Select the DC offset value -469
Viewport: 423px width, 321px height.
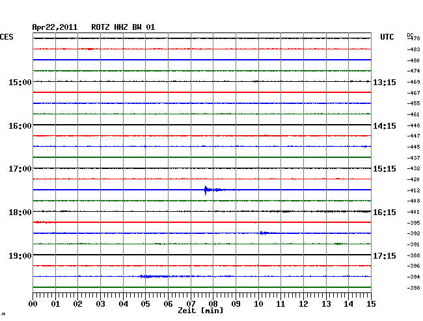413,82
